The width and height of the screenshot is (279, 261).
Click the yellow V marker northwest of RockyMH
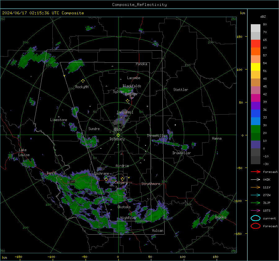click(x=64, y=76)
